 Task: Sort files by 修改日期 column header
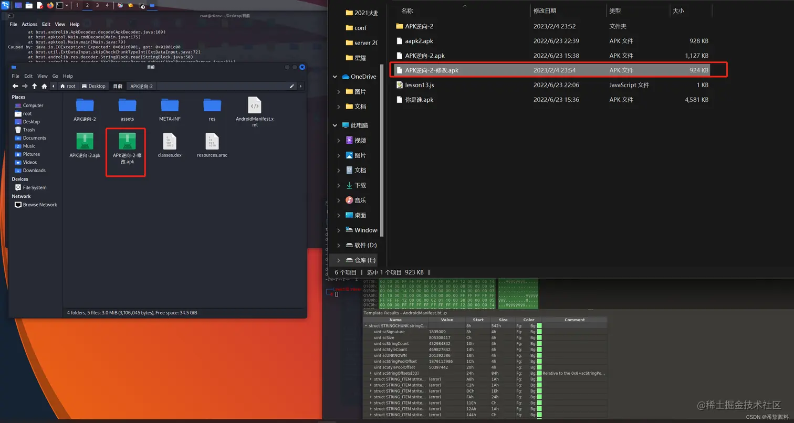click(x=569, y=10)
